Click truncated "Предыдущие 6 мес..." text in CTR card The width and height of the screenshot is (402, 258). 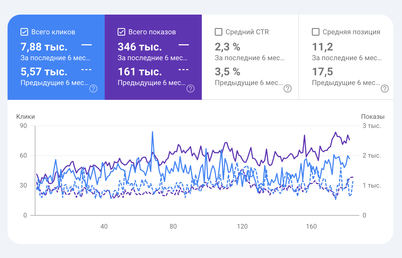248,83
